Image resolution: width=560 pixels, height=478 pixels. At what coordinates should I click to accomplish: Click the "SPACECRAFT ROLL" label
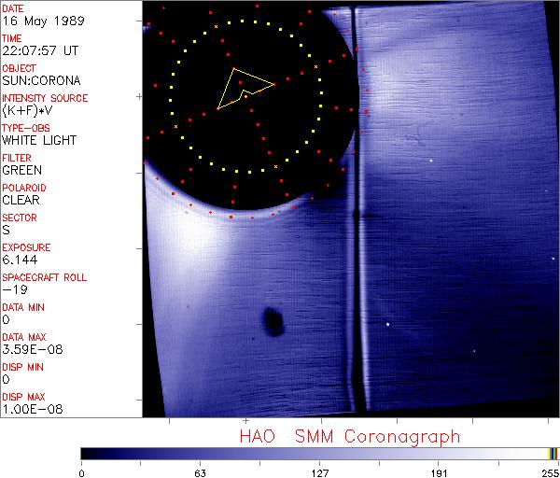coord(45,277)
